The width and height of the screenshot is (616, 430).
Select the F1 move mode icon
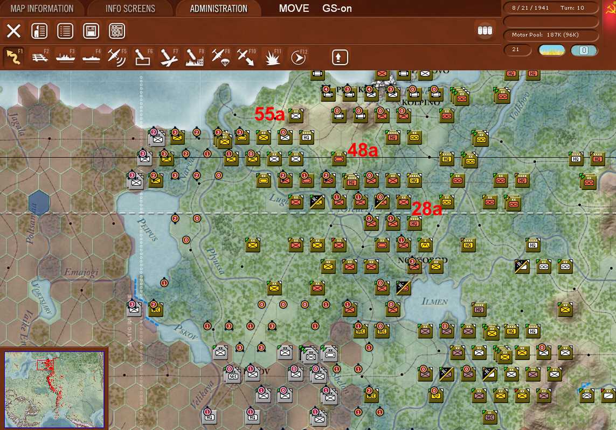[x=13, y=57]
